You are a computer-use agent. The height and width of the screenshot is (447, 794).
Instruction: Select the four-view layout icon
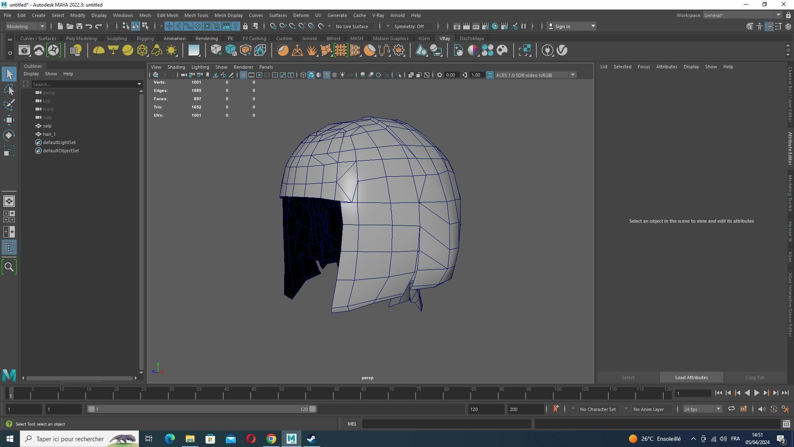coord(9,216)
